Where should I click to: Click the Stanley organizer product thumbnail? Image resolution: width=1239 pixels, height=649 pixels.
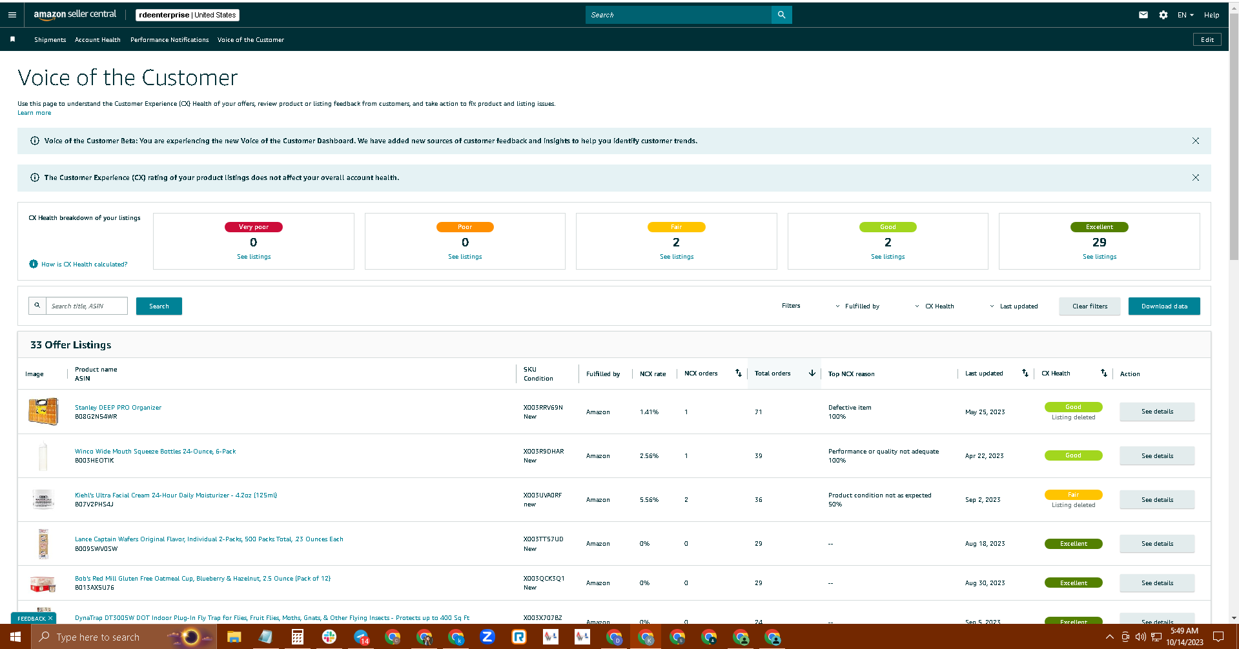click(x=43, y=412)
